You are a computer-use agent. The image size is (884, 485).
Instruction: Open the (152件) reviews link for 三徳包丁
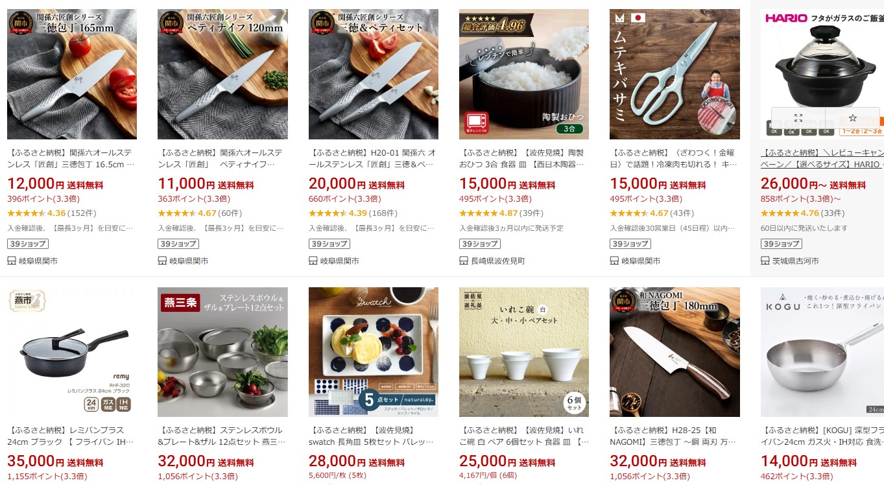(82, 213)
